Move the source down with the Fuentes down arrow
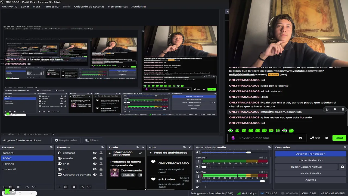The image size is (348, 196). click(89, 187)
